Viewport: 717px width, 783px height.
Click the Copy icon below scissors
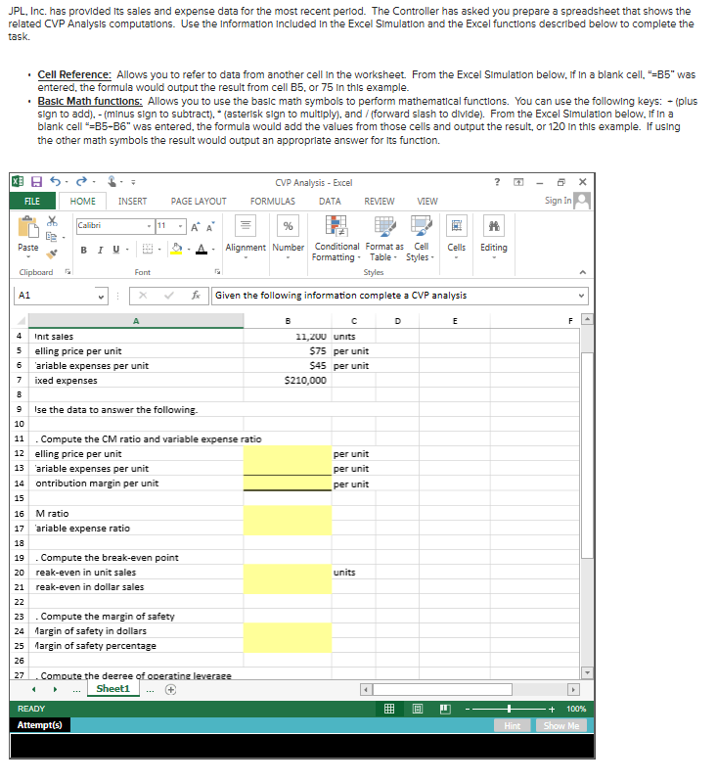coord(51,236)
